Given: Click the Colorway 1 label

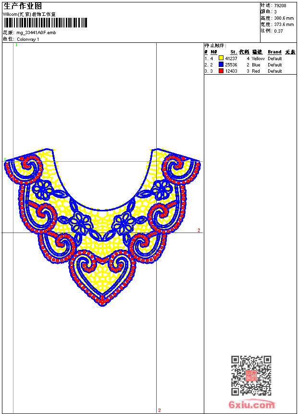Looking at the screenshot, I should (x=28, y=39).
